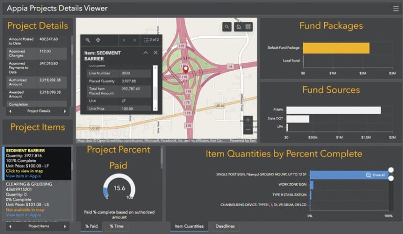Click the Completion row in Project Details
The height and width of the screenshot is (234, 403).
click(37, 104)
